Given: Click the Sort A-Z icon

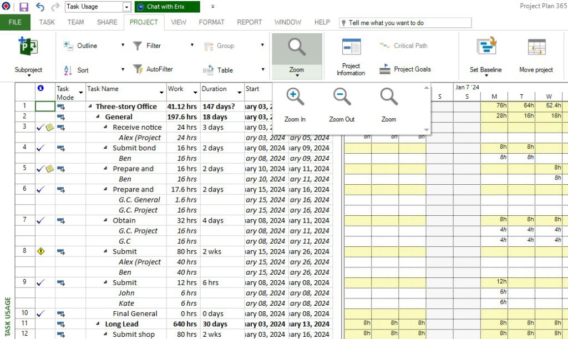Looking at the screenshot, I should [68, 70].
